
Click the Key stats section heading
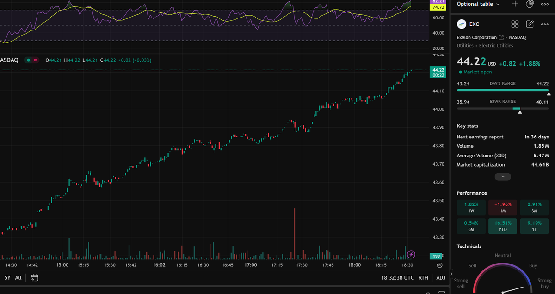click(x=468, y=126)
